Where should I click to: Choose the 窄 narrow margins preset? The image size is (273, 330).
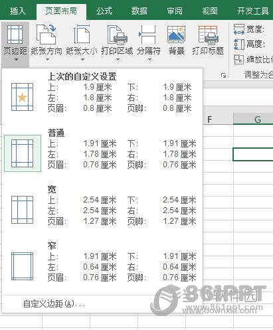(x=102, y=262)
